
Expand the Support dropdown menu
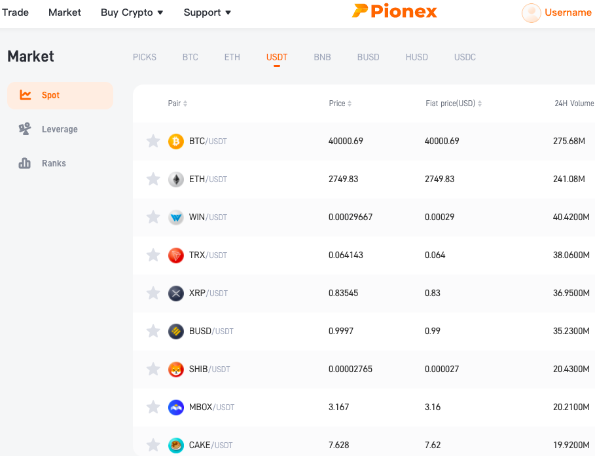[207, 12]
